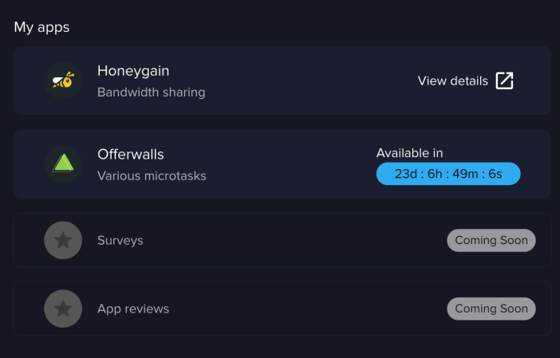Select the Surveys row label

click(120, 241)
